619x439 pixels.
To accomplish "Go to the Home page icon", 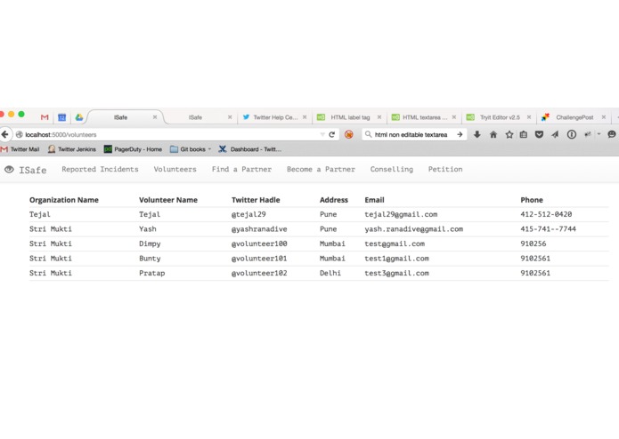I will pos(493,135).
